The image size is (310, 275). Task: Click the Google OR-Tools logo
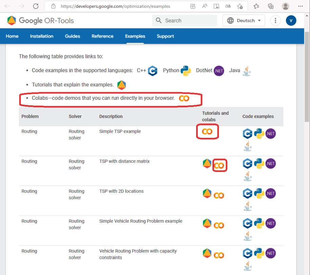pyautogui.click(x=41, y=21)
